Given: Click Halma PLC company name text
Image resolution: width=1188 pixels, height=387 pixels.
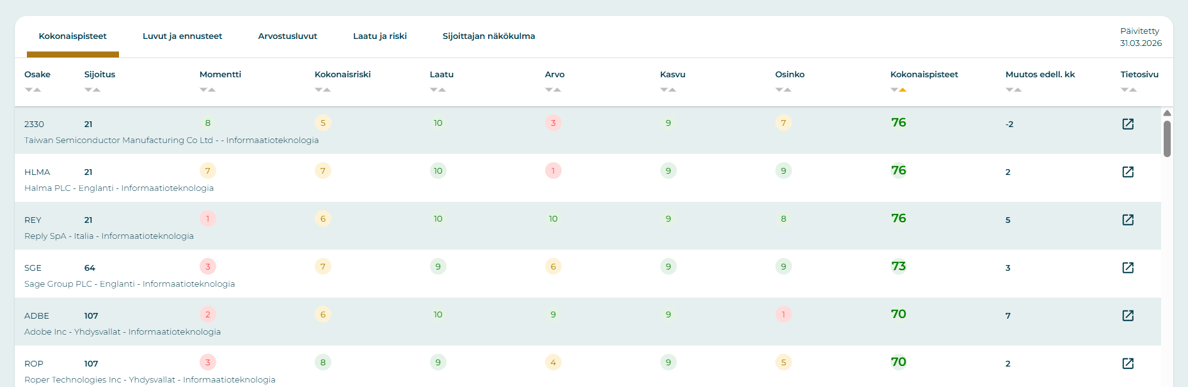Looking at the screenshot, I should [x=47, y=188].
